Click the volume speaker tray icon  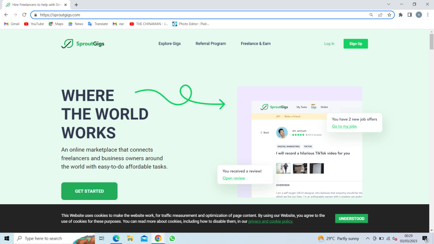[395, 238]
